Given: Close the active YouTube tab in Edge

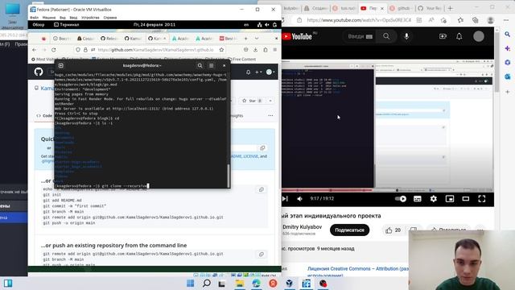Looking at the screenshot, I should pyautogui.click(x=382, y=9).
